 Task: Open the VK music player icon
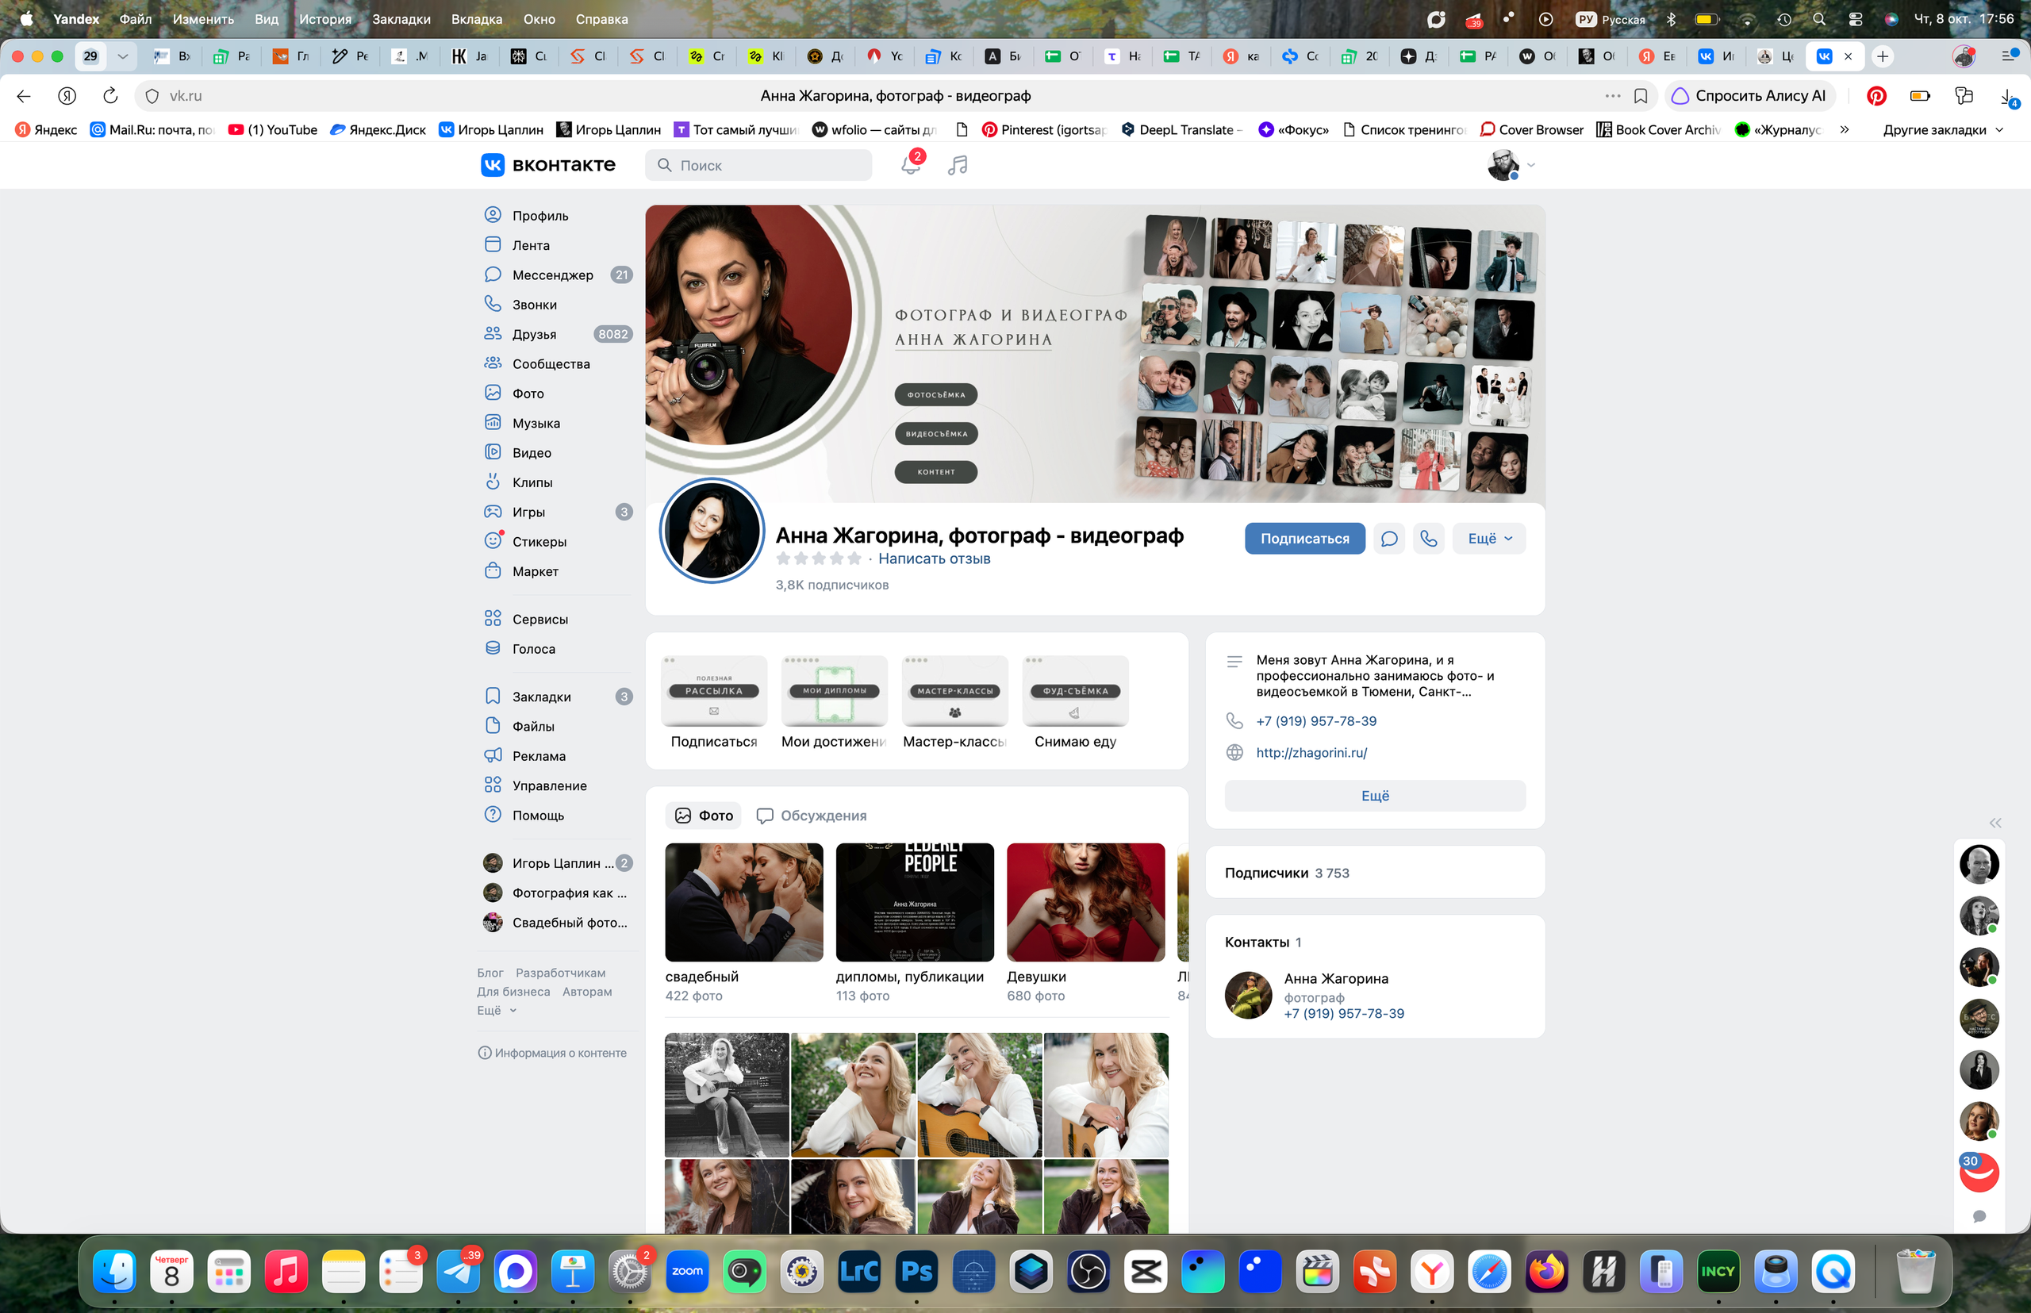pos(958,164)
